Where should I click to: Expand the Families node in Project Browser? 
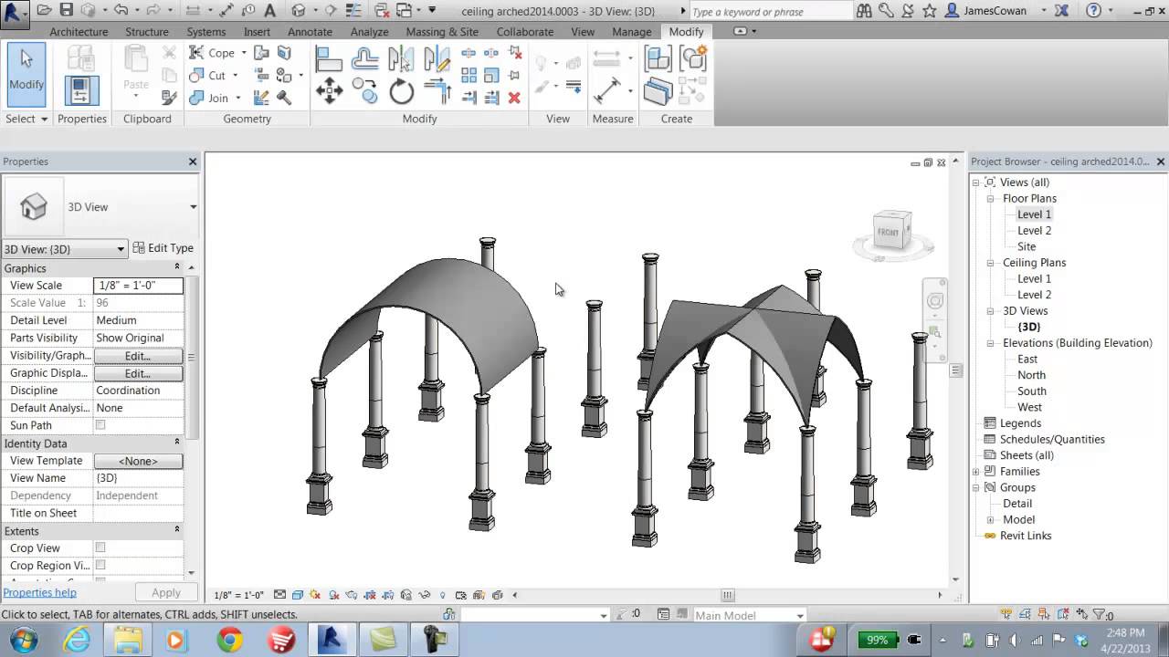976,471
